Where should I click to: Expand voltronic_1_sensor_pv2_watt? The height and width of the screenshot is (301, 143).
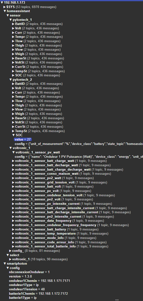point(13,178)
